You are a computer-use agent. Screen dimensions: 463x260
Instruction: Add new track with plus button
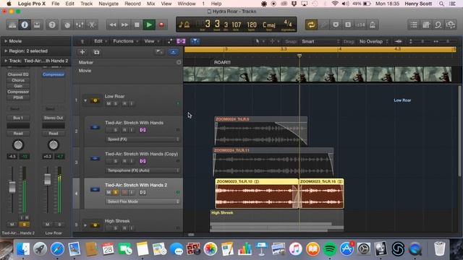point(82,52)
